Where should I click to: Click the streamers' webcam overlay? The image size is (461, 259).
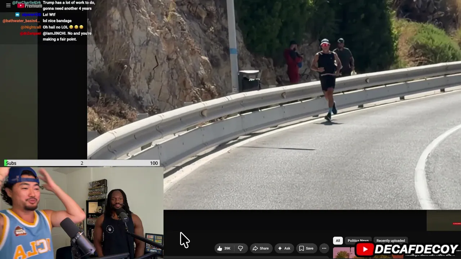(x=82, y=213)
